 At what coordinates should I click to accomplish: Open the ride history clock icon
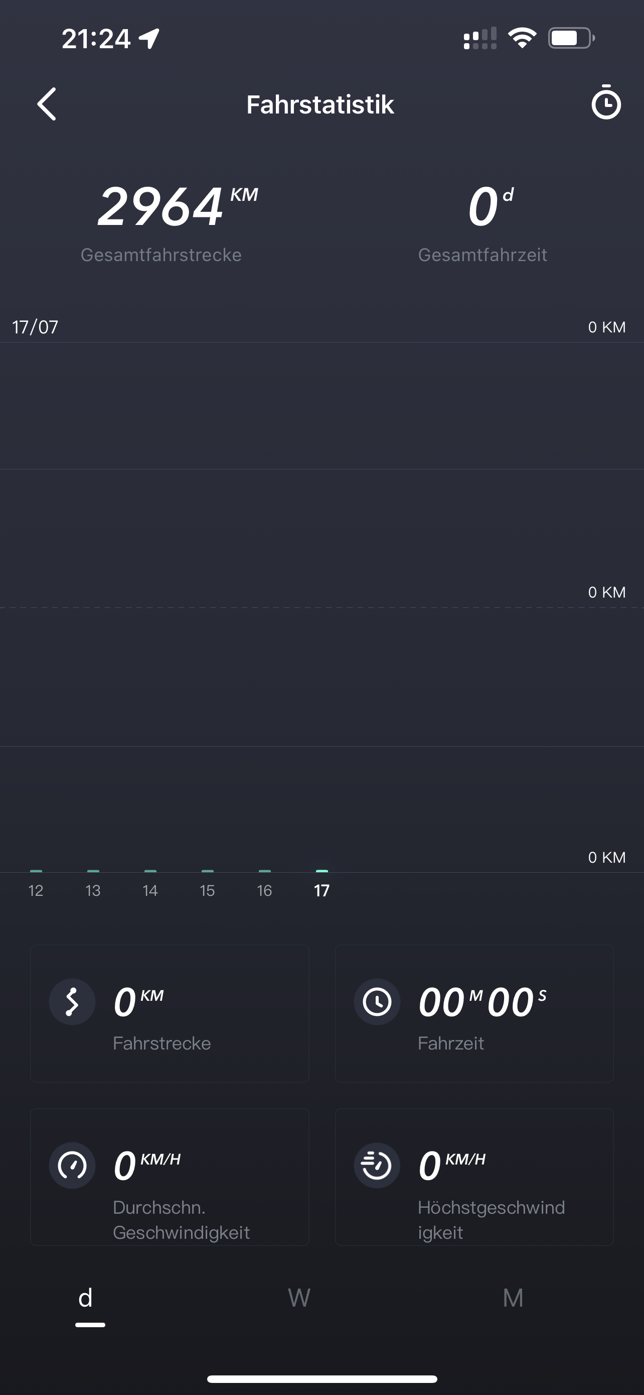click(605, 103)
